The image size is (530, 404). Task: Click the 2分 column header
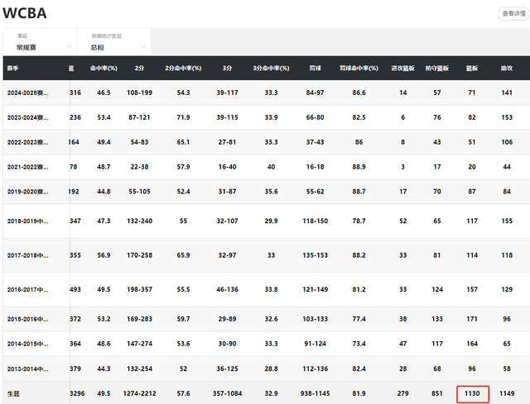pos(139,68)
